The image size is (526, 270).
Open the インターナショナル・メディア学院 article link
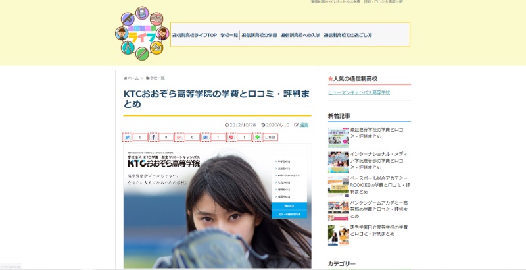(x=379, y=161)
